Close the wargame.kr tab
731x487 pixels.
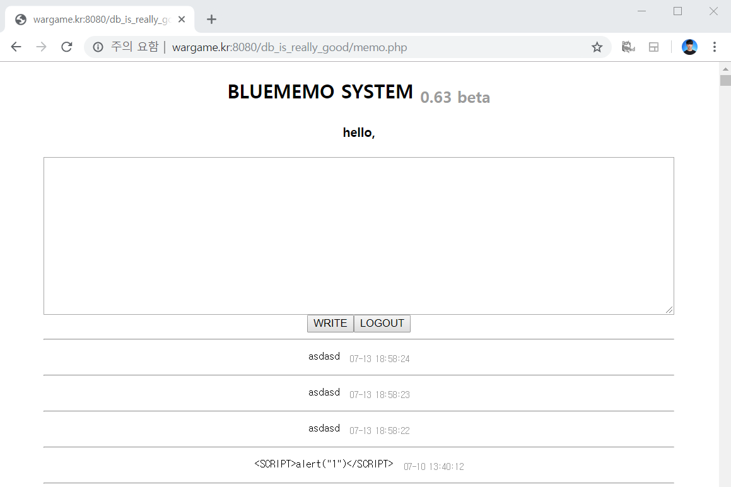182,19
